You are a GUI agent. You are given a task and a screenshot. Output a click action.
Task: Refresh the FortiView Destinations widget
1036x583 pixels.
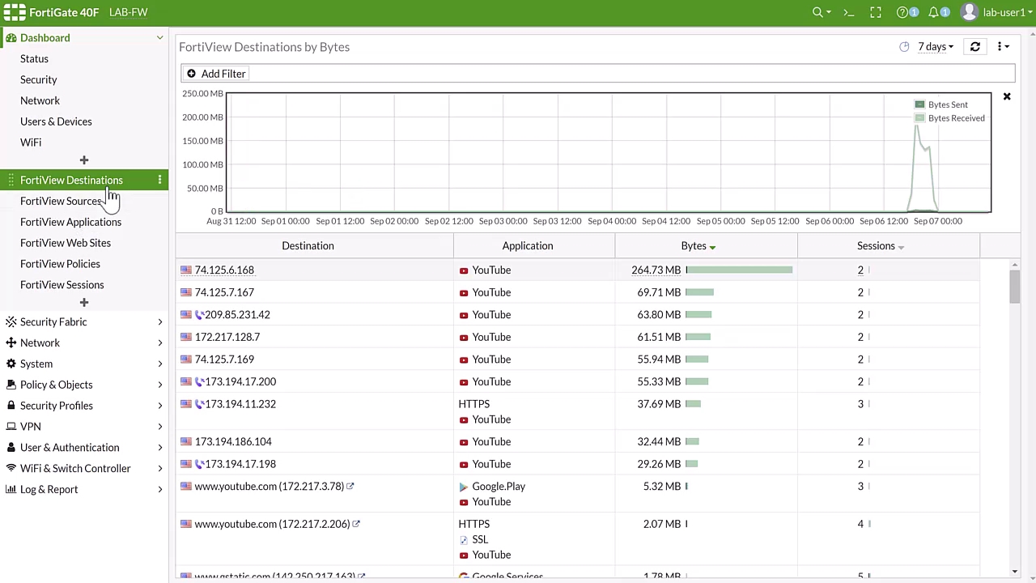[974, 47]
